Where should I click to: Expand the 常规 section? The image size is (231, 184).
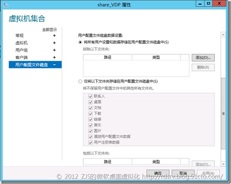54,35
